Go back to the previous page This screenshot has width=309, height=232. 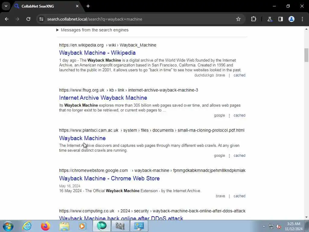[x=7, y=19]
